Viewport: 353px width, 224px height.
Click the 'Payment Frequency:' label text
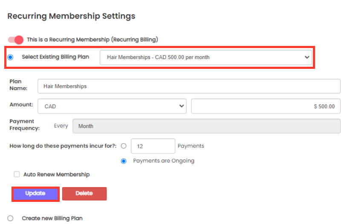click(x=24, y=125)
